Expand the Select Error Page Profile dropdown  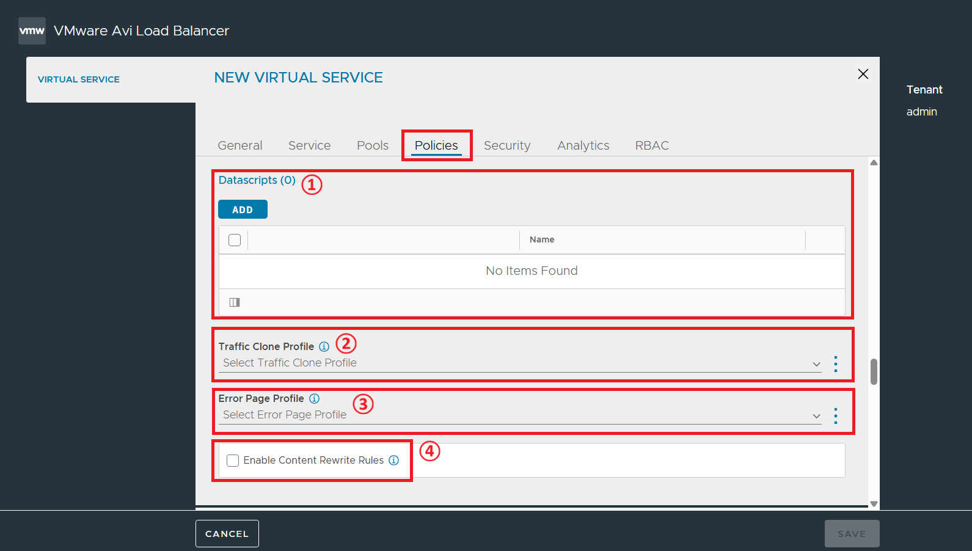click(x=520, y=415)
